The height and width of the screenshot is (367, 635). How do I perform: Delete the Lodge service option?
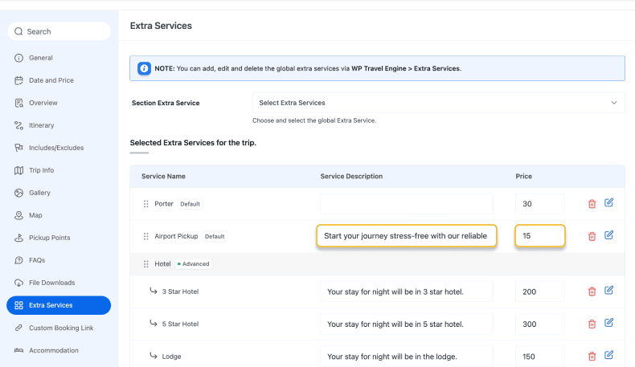(x=592, y=356)
